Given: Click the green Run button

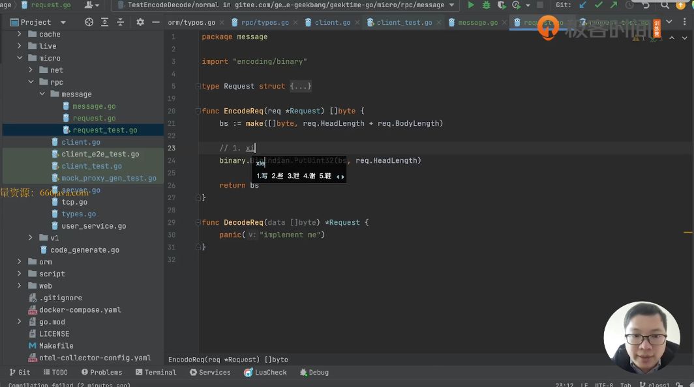Looking at the screenshot, I should [x=471, y=5].
